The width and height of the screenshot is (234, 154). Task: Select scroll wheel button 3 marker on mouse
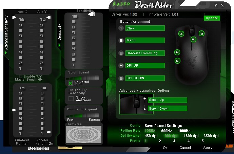click(193, 40)
